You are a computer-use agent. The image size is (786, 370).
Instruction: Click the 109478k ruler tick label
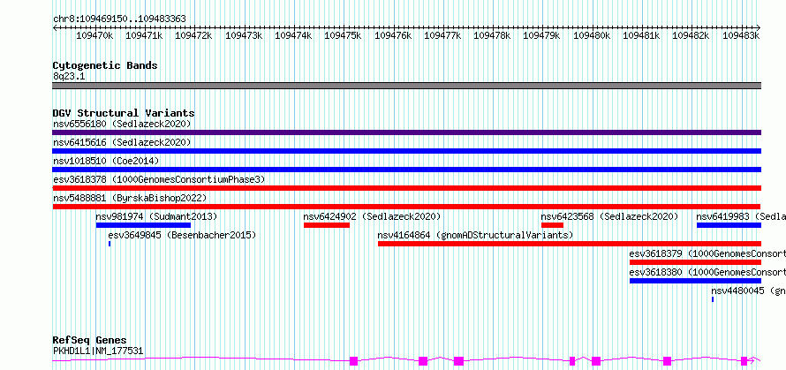pyautogui.click(x=492, y=35)
